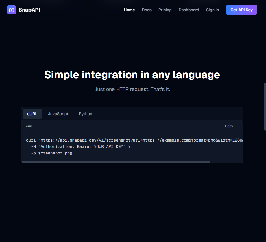Click the subtitle about one HTTP request
This screenshot has width=266, height=242.
(x=132, y=89)
